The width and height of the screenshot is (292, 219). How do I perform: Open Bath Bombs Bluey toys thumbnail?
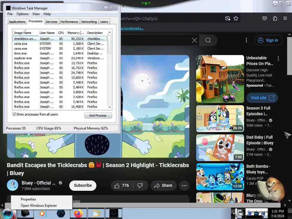[x=220, y=177]
